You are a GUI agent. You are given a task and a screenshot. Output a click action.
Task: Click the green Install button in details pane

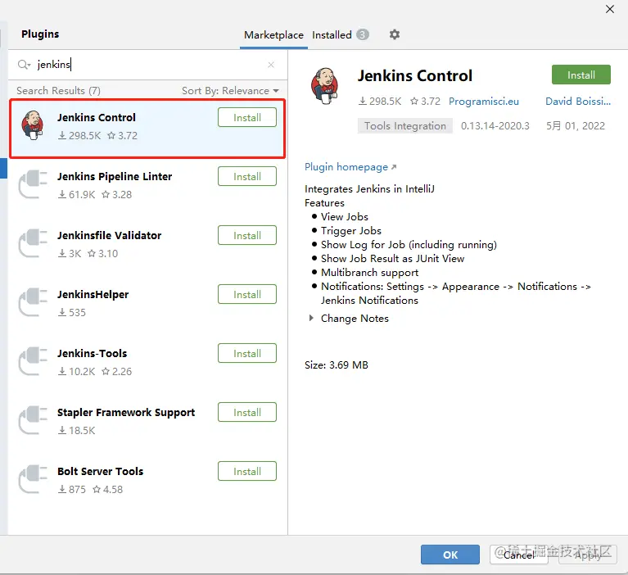[x=581, y=75]
